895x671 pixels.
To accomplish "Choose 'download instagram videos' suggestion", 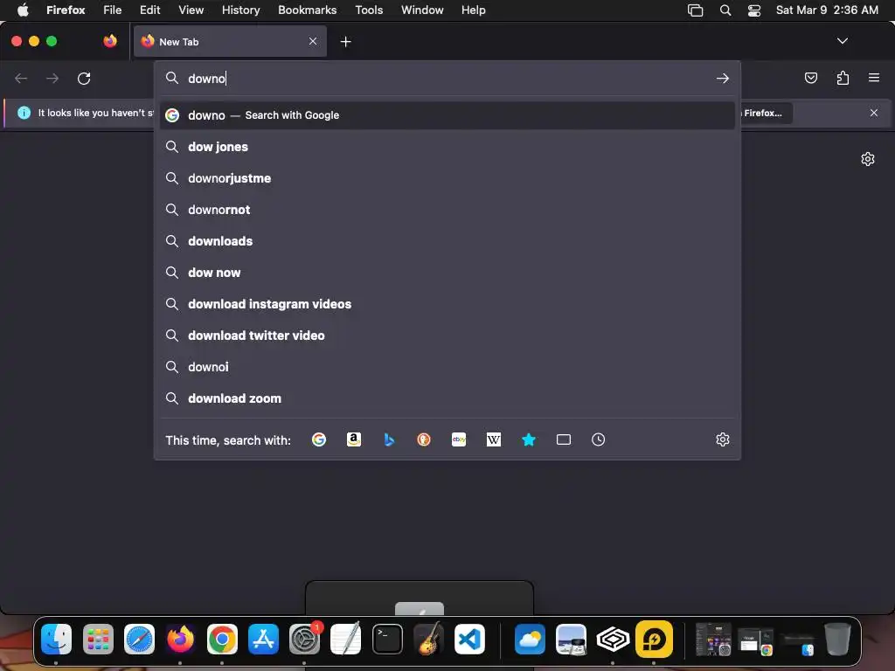I will tap(447, 303).
